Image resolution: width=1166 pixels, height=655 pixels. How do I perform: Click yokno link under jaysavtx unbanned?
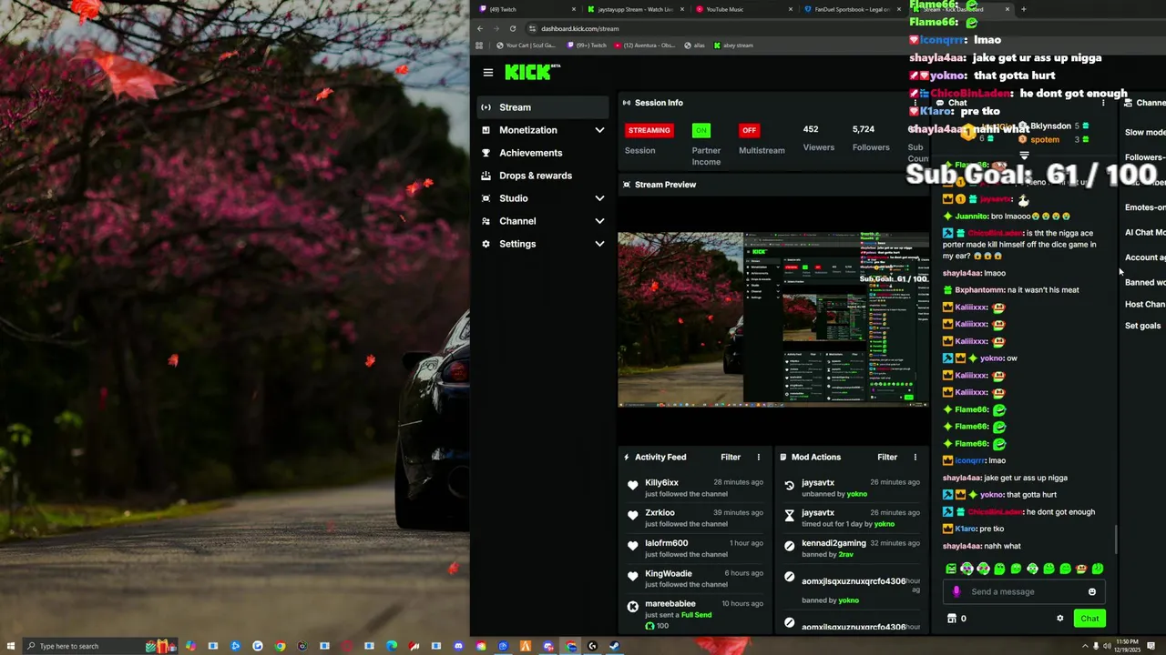(857, 494)
